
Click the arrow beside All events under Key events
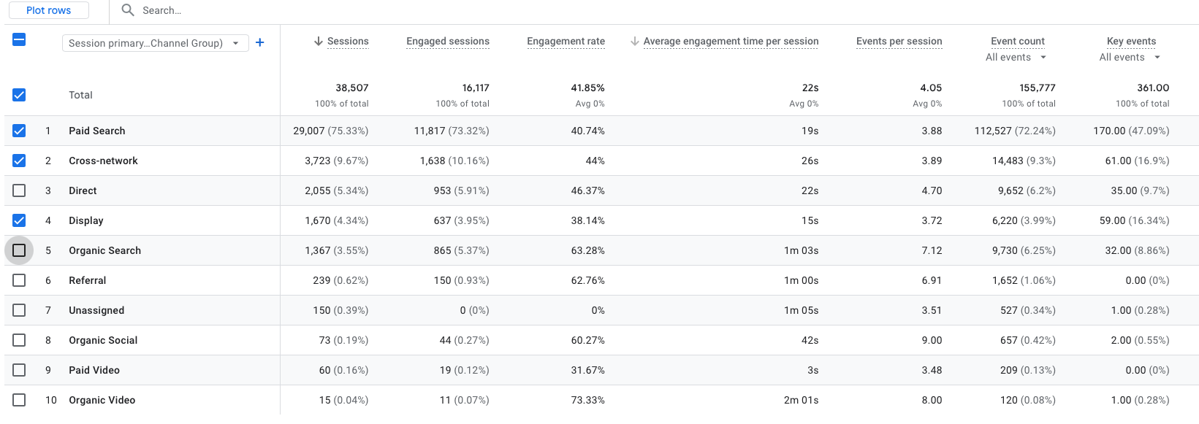tap(1158, 57)
